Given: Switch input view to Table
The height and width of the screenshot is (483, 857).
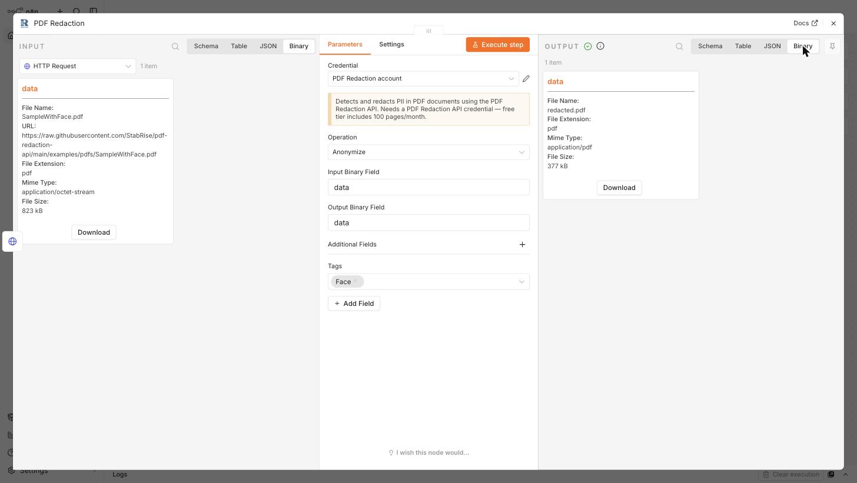Looking at the screenshot, I should tap(239, 46).
